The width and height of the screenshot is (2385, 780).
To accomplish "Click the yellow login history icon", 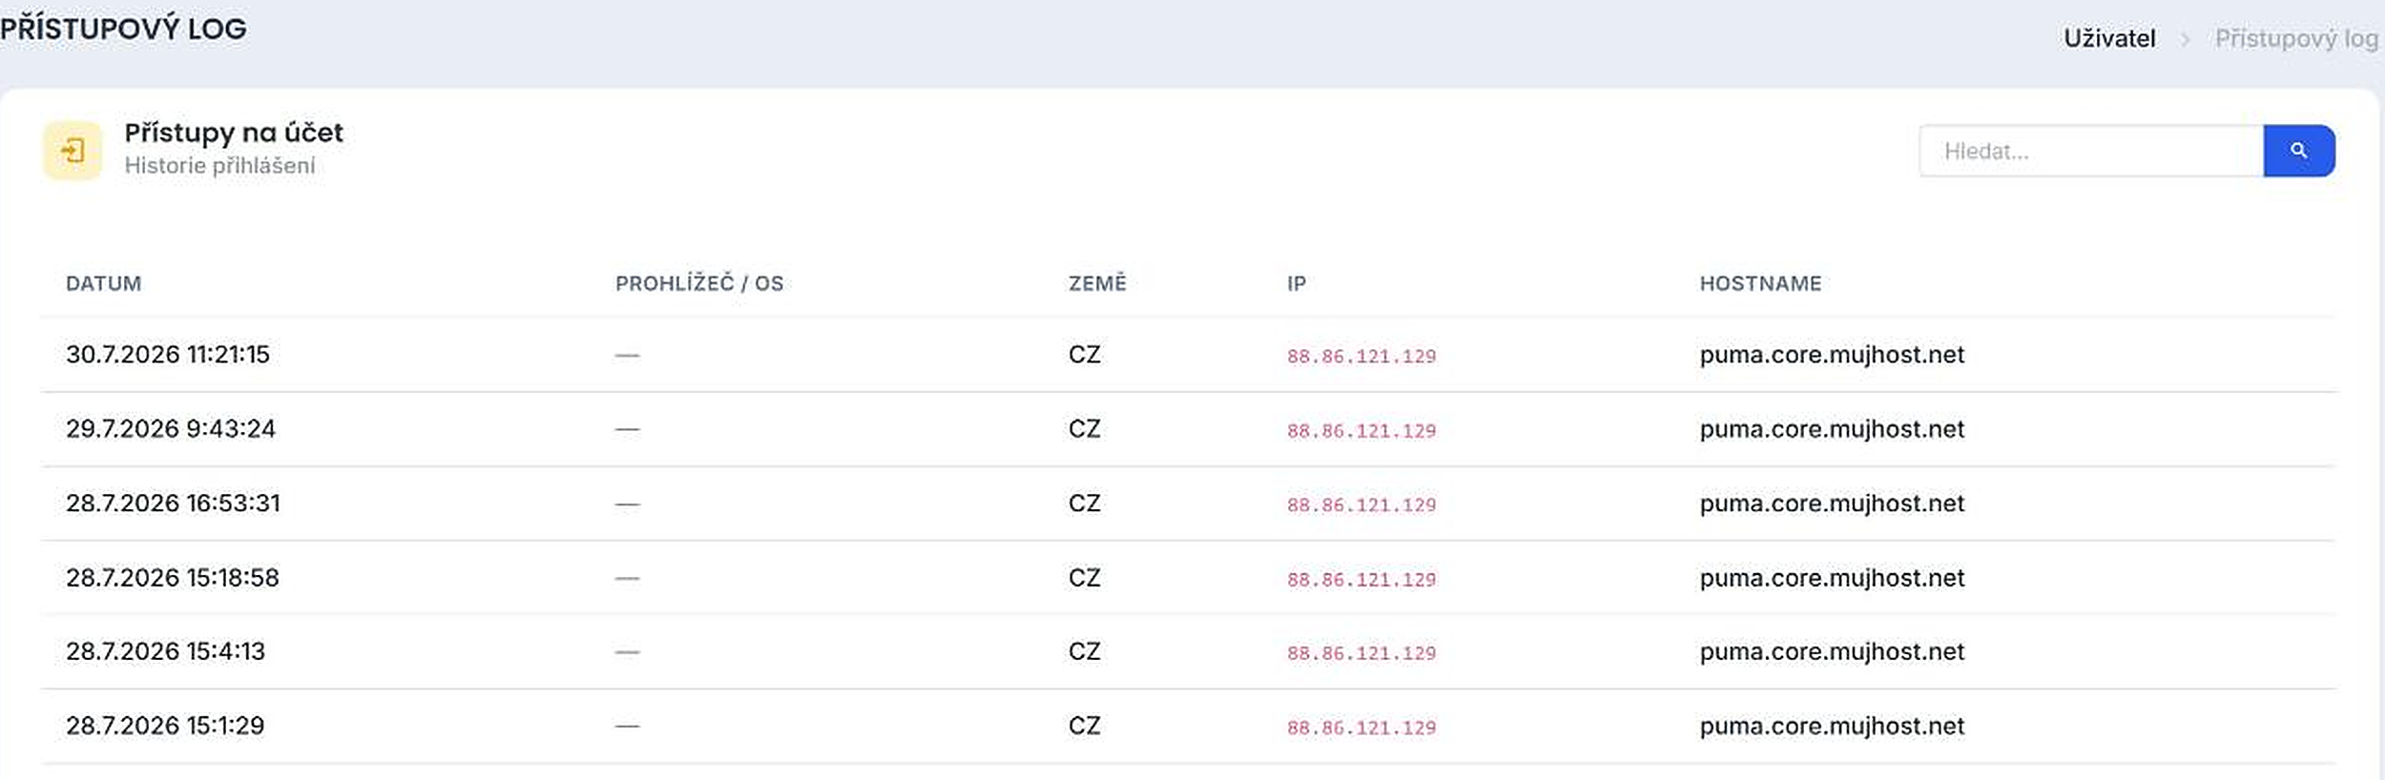I will [73, 151].
